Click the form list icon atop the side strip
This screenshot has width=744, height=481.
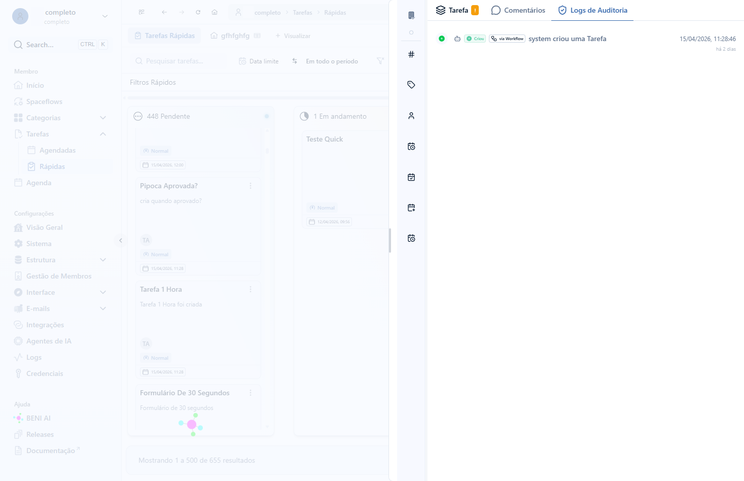(411, 15)
